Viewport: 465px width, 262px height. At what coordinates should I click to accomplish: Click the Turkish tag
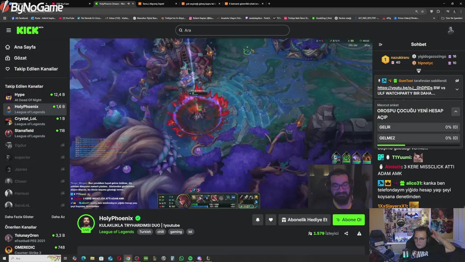tap(145, 232)
